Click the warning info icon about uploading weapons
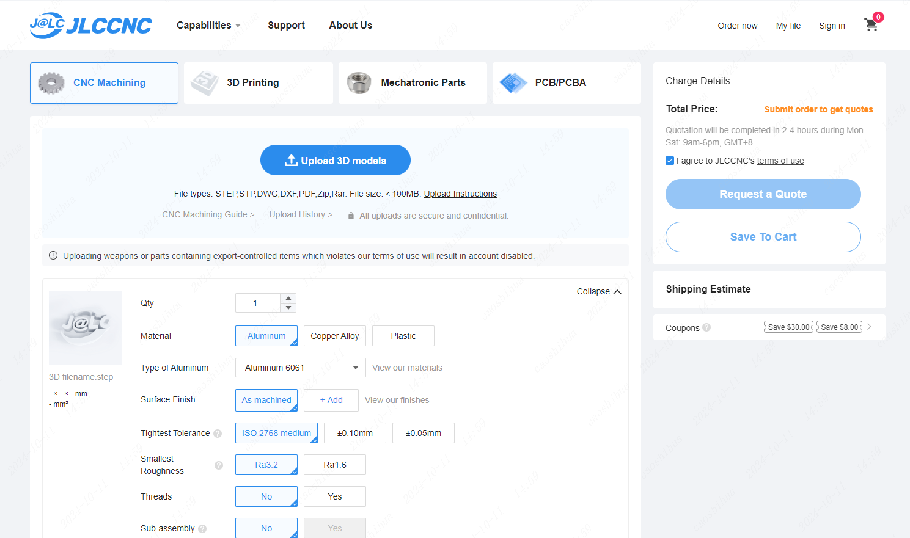 (x=53, y=255)
